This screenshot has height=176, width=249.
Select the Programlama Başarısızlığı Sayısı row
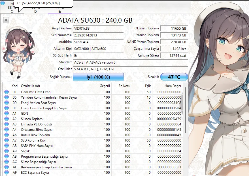point(93,157)
